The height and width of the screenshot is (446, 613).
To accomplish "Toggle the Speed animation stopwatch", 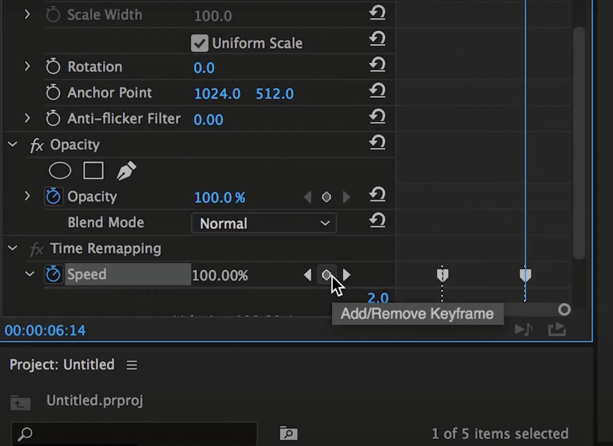I will pos(53,274).
